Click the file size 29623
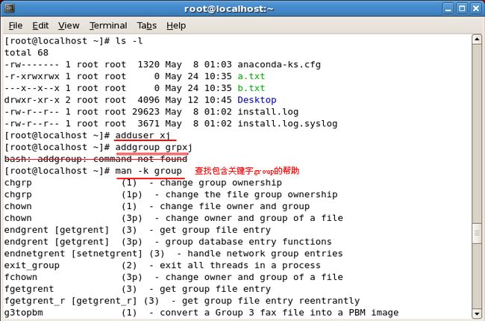Image resolution: width=485 pixels, height=321 pixels. click(145, 112)
